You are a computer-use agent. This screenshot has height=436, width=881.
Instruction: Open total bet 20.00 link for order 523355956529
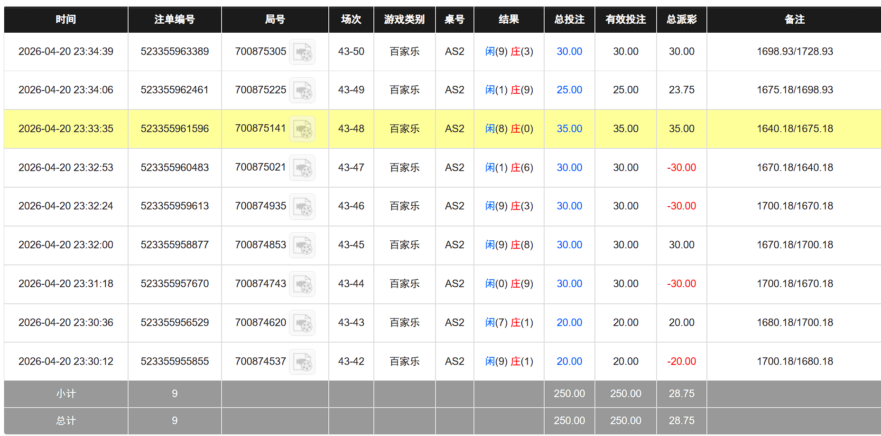[x=569, y=322]
